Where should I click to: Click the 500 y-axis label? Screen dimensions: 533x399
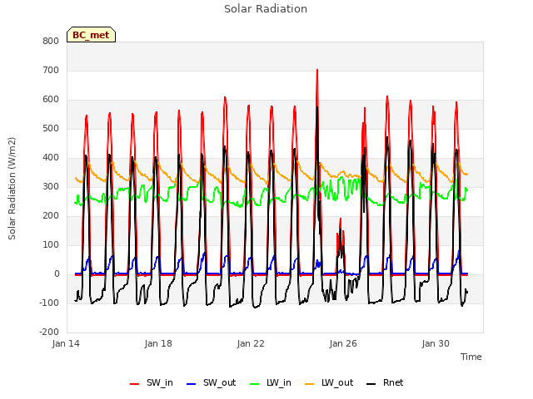click(51, 129)
